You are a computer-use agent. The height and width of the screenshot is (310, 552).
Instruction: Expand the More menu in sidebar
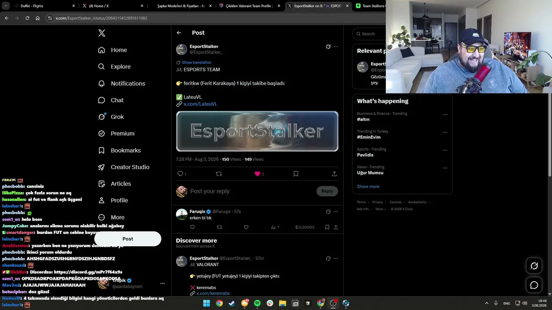tap(111, 217)
